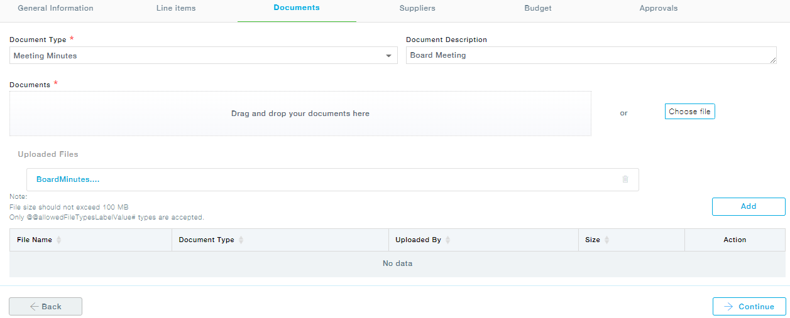Viewport: 790px width, 318px height.
Task: Switch to the Approvals tab
Action: pos(659,8)
